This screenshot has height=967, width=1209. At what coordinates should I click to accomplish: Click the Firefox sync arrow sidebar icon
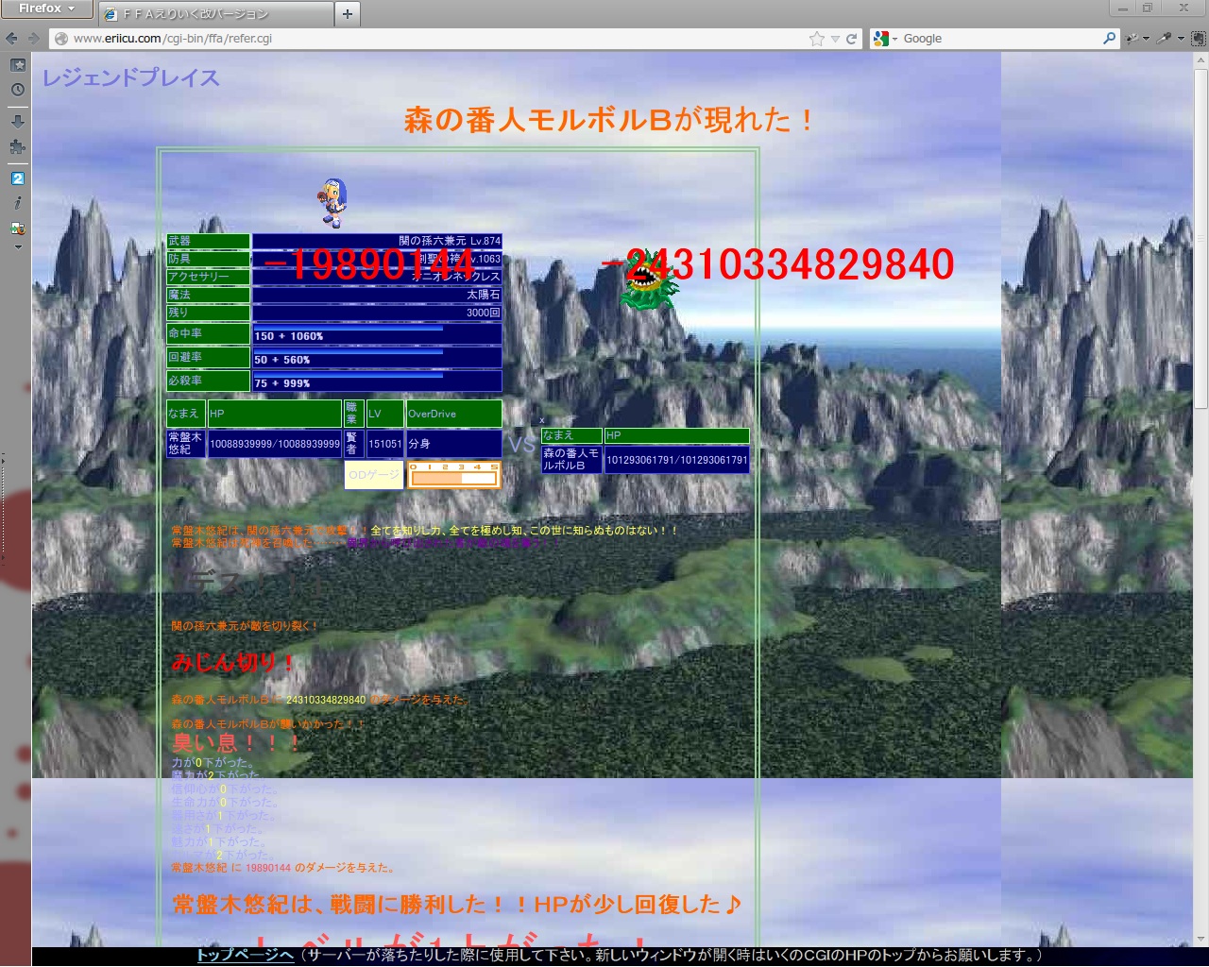click(17, 229)
